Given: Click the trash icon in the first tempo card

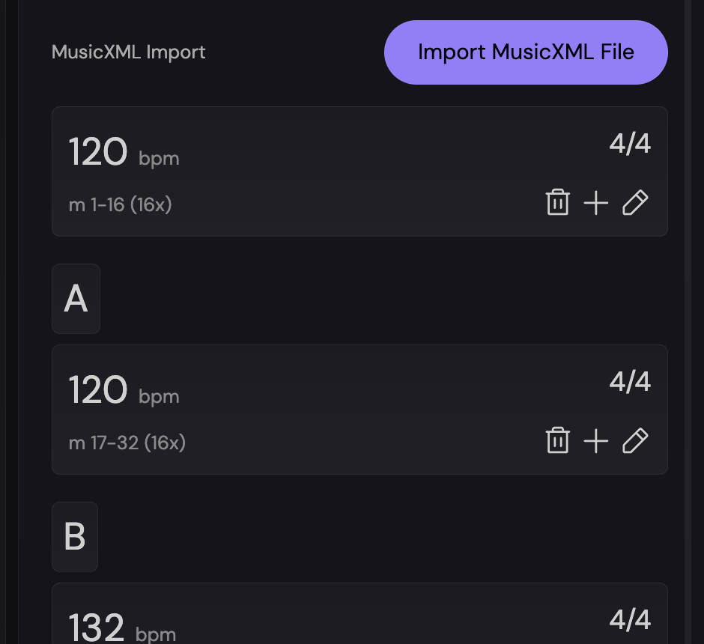Looking at the screenshot, I should click(557, 202).
